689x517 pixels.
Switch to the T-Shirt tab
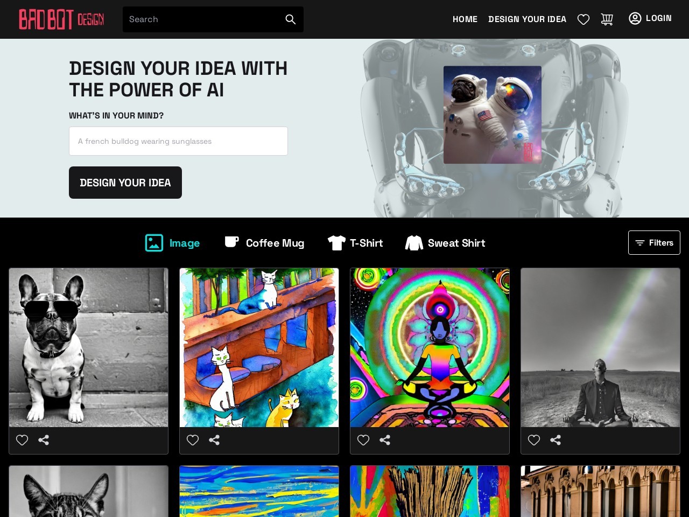(355, 243)
